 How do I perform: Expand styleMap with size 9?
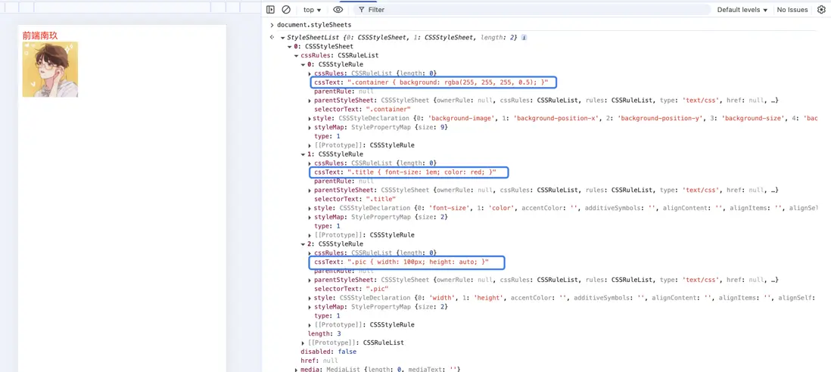point(310,127)
